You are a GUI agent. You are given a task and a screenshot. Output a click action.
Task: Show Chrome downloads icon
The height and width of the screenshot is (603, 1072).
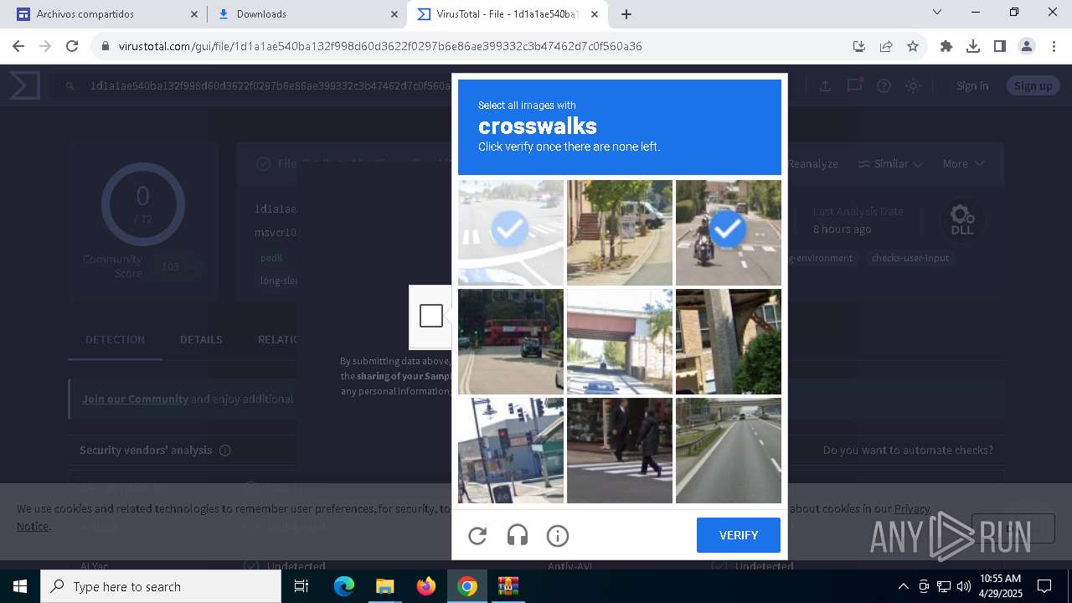coord(973,46)
